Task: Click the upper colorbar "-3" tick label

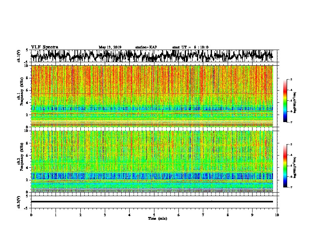Action: click(291, 80)
